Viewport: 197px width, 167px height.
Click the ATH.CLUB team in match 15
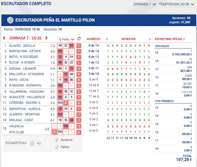pyautogui.click(x=16, y=132)
